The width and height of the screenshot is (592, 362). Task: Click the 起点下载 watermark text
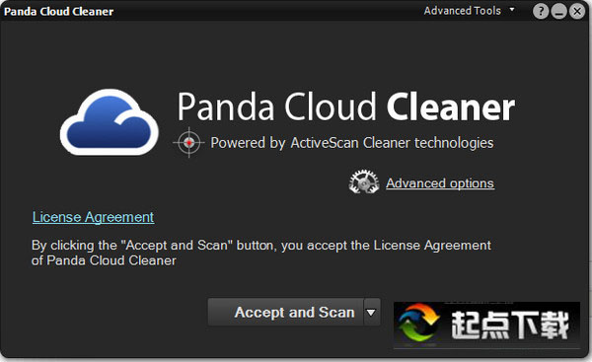coord(510,325)
